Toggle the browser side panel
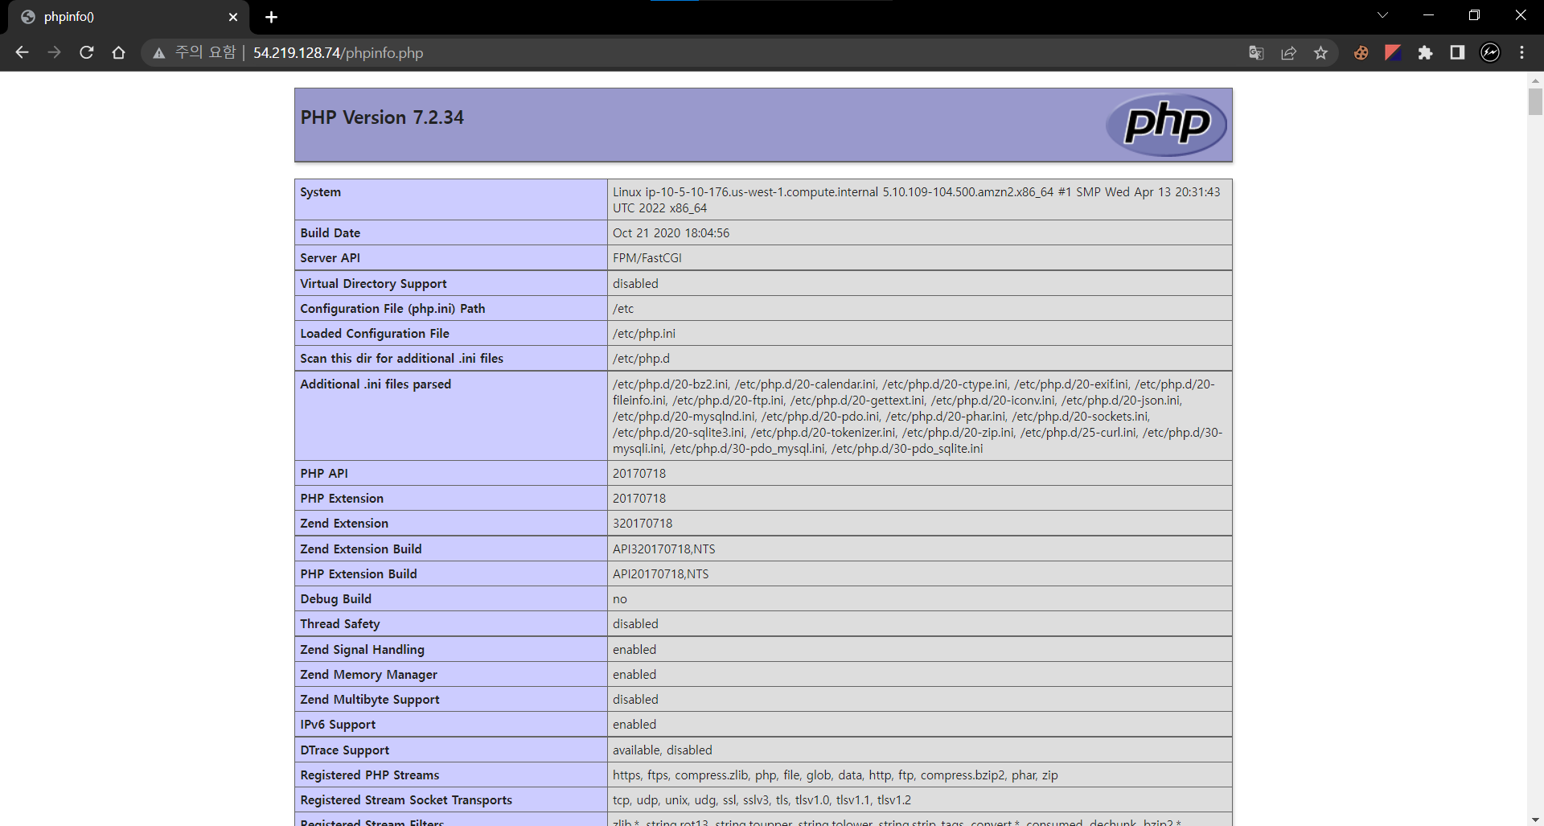This screenshot has width=1544, height=826. [1457, 53]
